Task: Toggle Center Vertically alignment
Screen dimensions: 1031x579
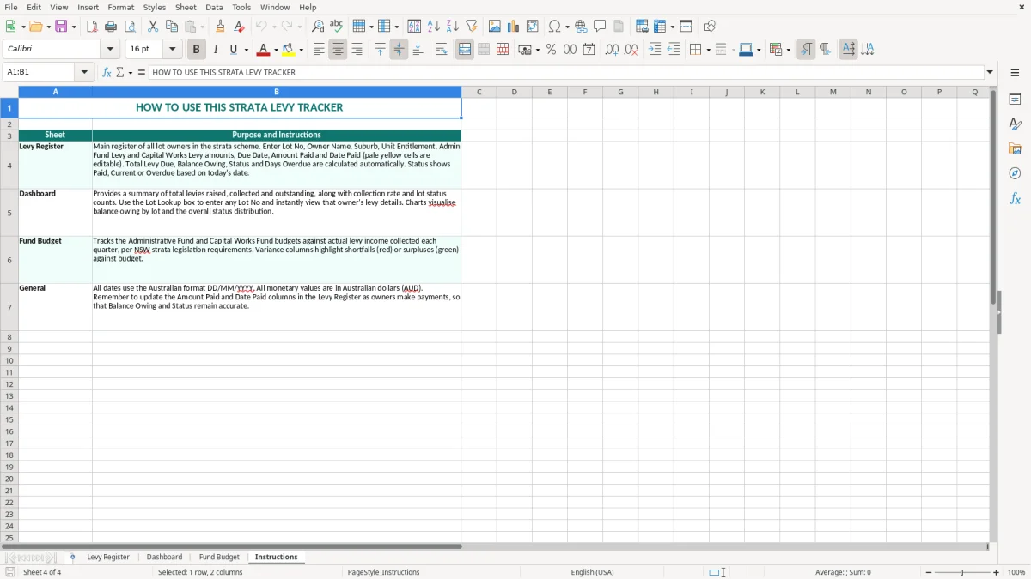Action: 399,50
